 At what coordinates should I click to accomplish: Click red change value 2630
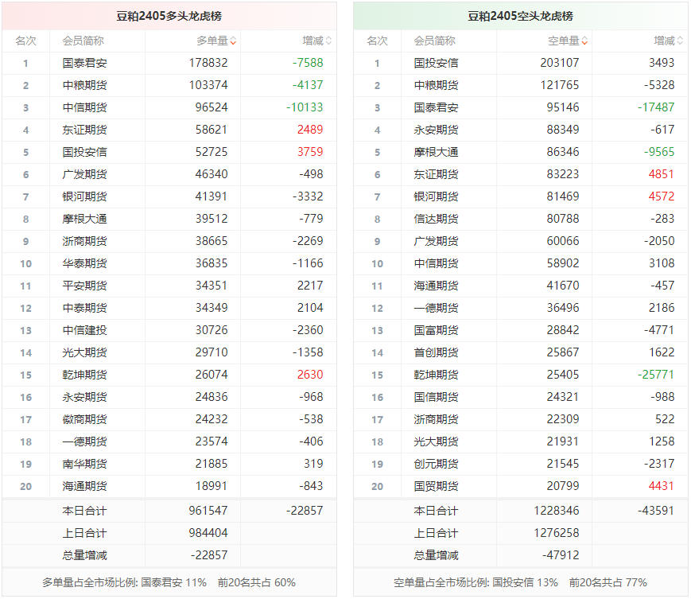(x=310, y=375)
